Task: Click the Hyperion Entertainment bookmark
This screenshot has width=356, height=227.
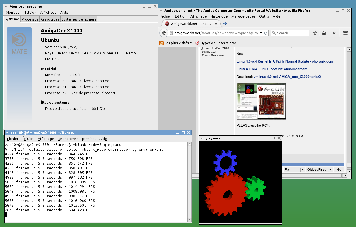Action: click(218, 43)
